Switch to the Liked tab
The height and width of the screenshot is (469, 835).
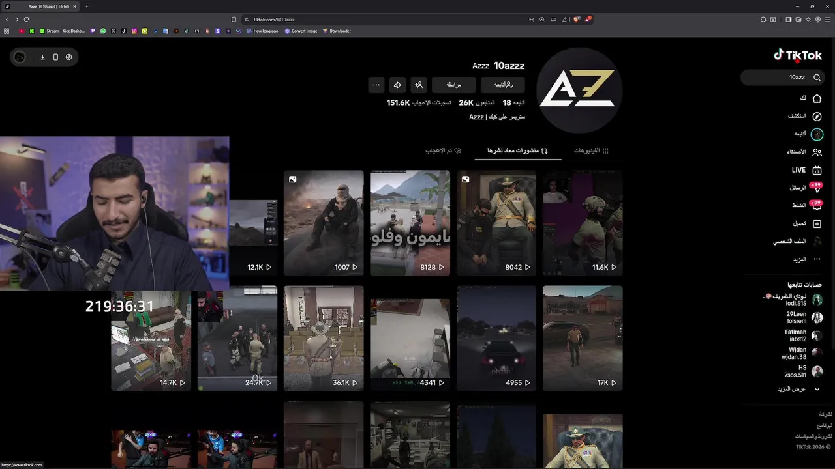[x=444, y=150]
